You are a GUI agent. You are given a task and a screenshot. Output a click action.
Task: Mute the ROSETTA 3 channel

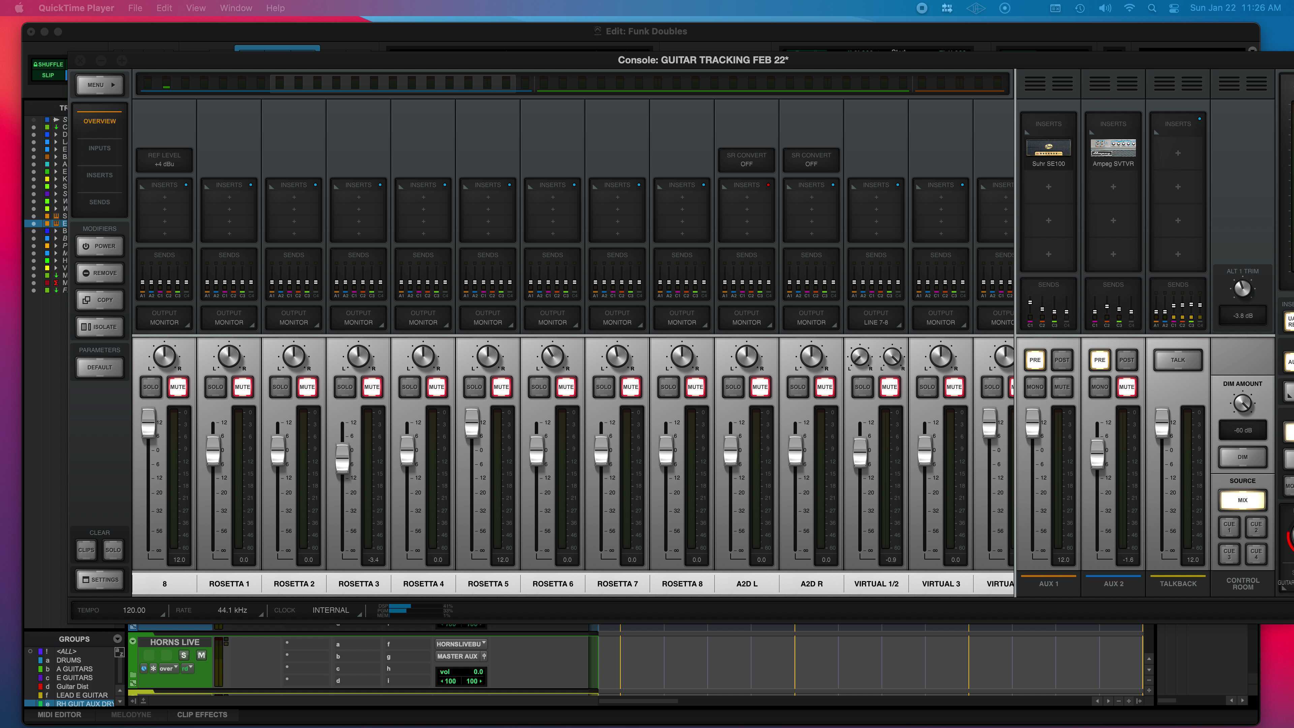tap(371, 387)
